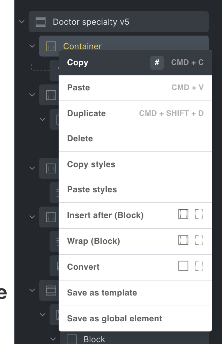Convert to solid square block icon
222x344 pixels.
[x=183, y=266]
